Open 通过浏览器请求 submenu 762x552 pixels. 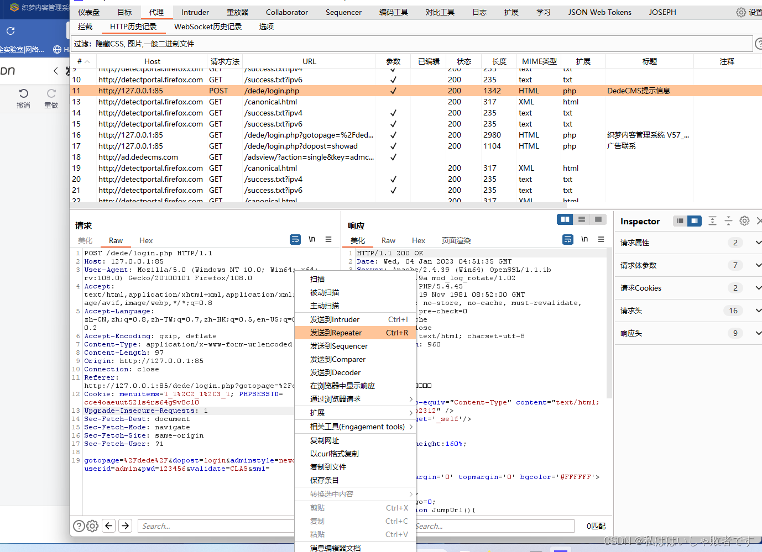click(355, 399)
